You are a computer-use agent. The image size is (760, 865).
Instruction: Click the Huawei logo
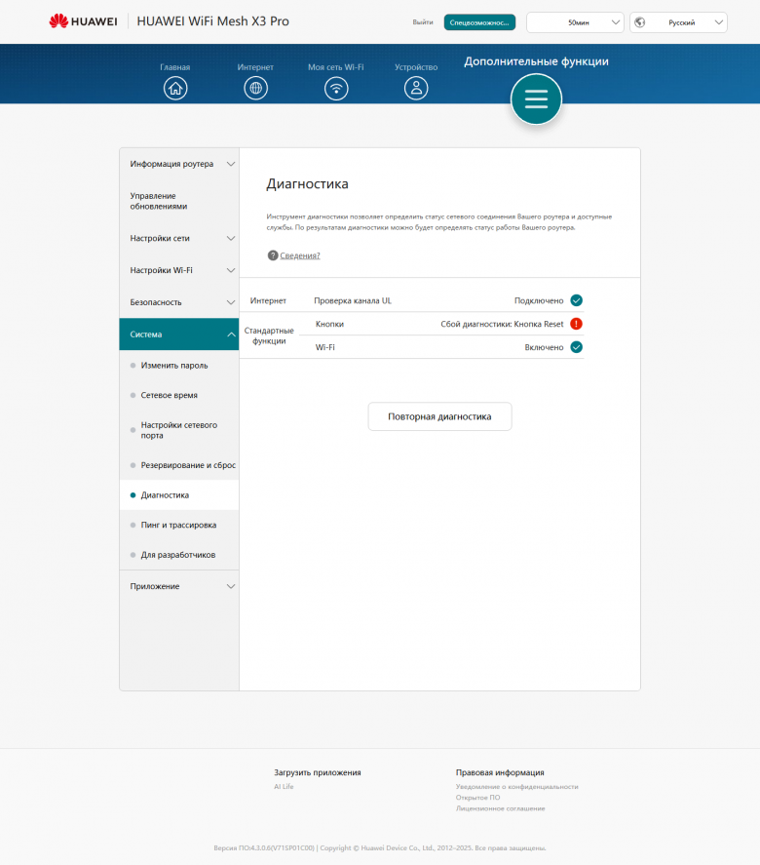[83, 21]
